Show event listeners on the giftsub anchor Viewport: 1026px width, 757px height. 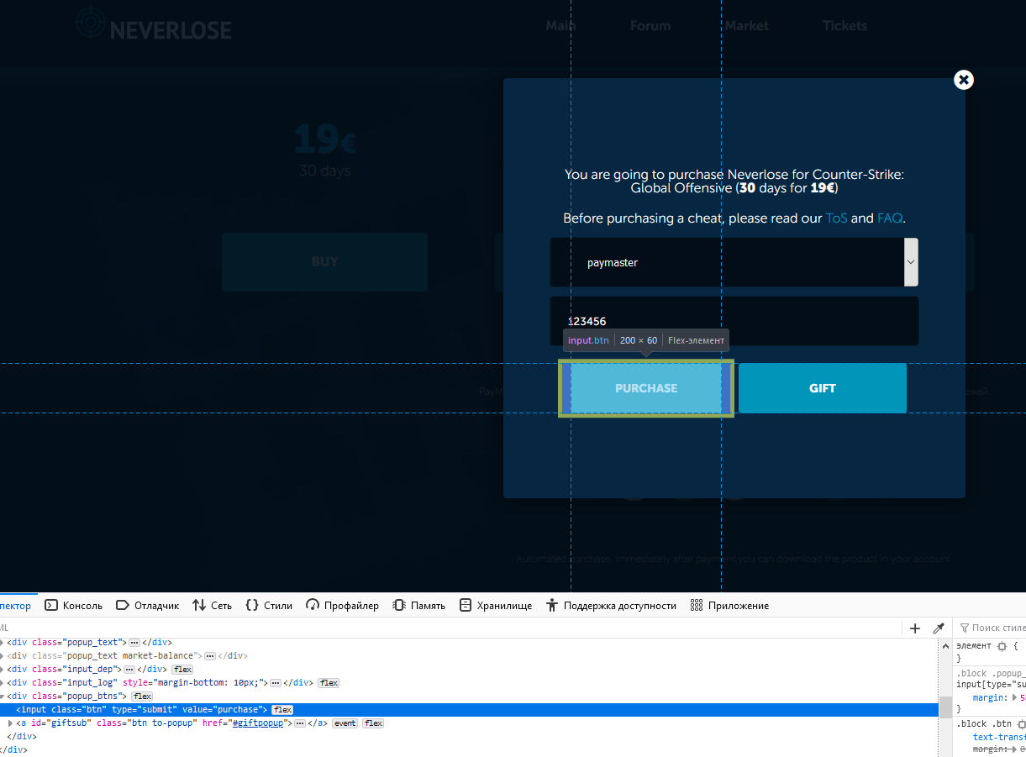(345, 723)
